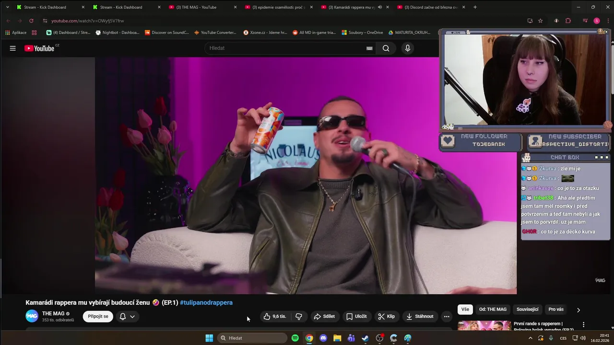
Task: Open the browser extensions puzzle icon
Action: click(568, 21)
